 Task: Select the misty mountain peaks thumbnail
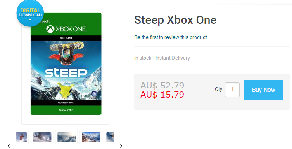coord(66,137)
